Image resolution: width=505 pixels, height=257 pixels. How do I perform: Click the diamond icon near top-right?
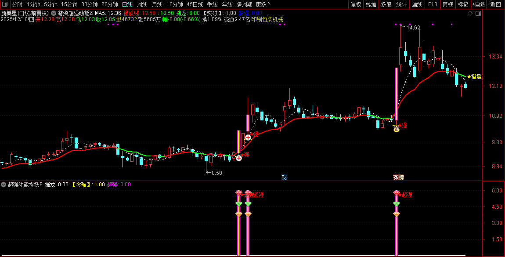(x=470, y=13)
